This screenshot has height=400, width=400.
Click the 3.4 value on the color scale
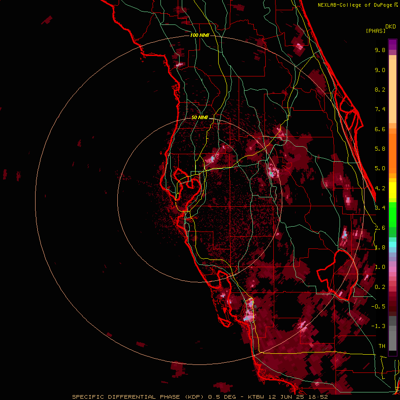380,208
